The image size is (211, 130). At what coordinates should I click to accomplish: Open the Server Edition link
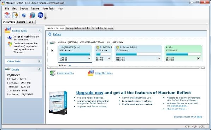click(179, 106)
